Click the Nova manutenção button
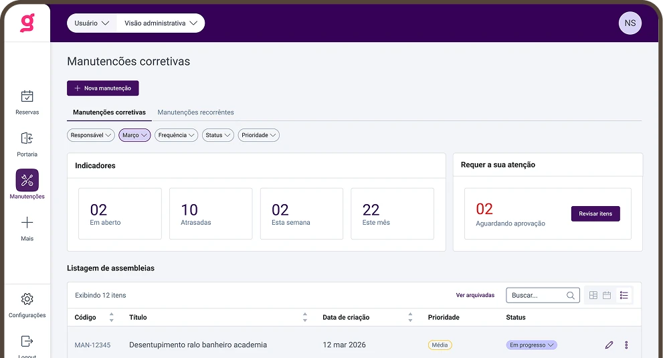Viewport: 663px width, 358px height. (103, 88)
